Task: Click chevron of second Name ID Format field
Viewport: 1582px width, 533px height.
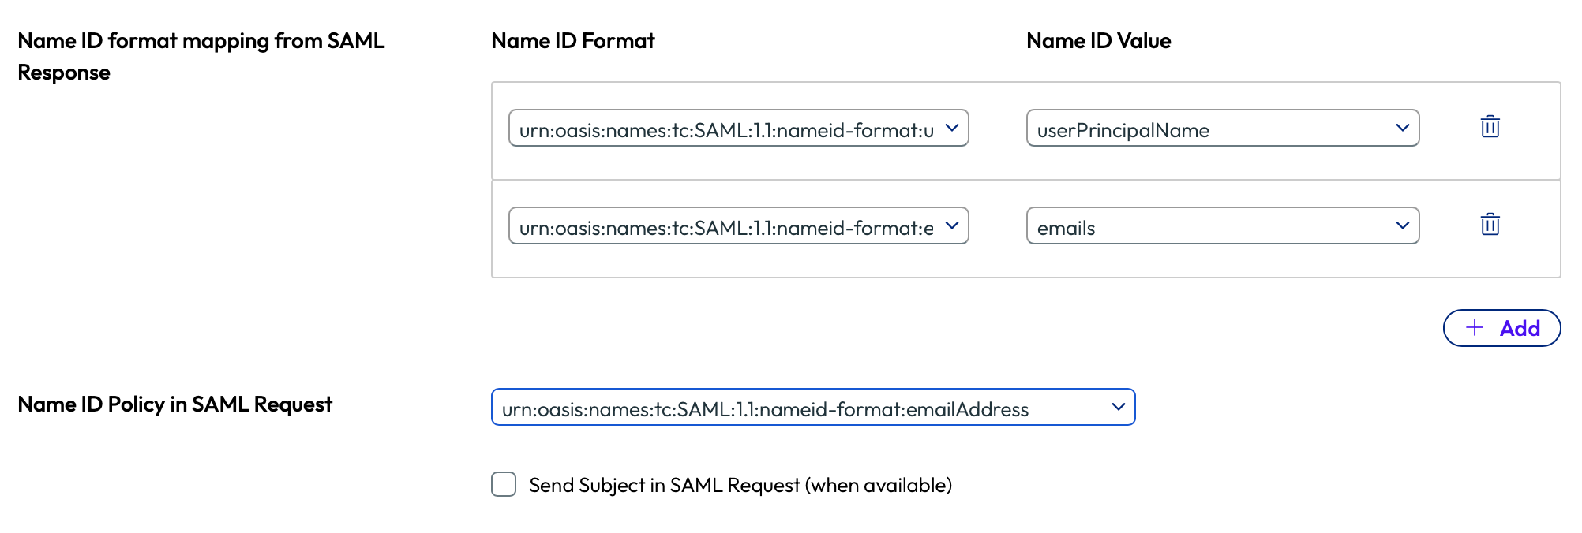Action: (952, 225)
